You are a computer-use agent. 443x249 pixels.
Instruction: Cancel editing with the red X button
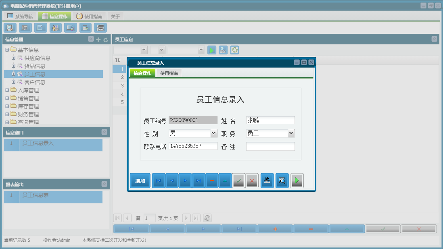(252, 181)
